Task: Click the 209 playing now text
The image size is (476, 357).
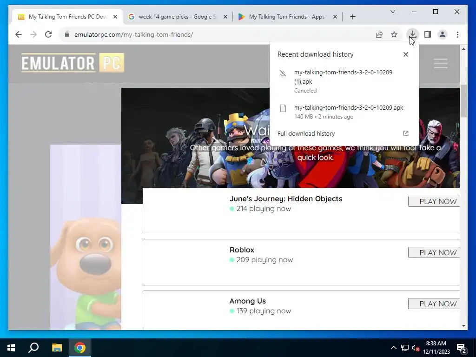Action: pyautogui.click(x=264, y=259)
